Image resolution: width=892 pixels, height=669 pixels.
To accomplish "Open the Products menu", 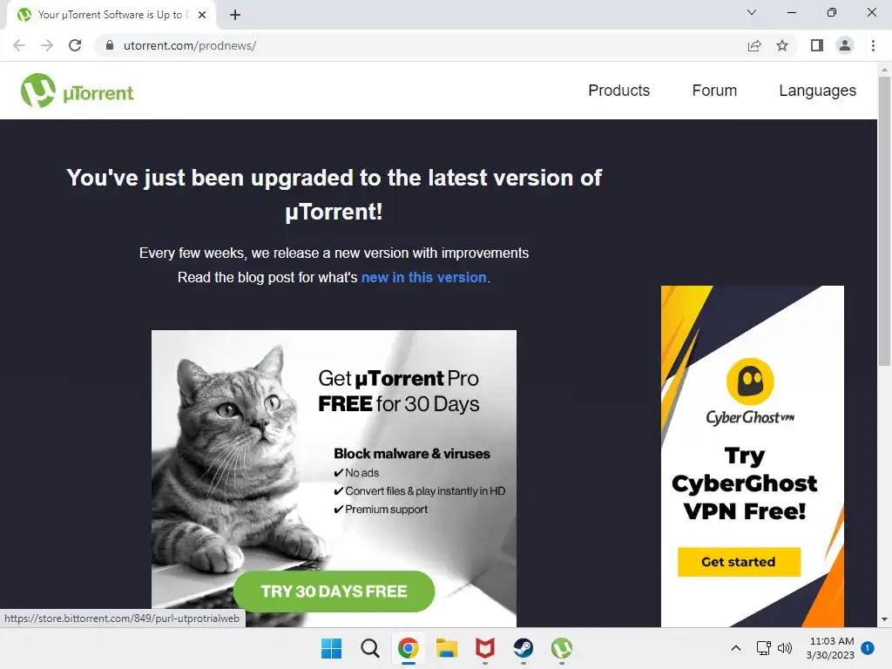I will [619, 91].
